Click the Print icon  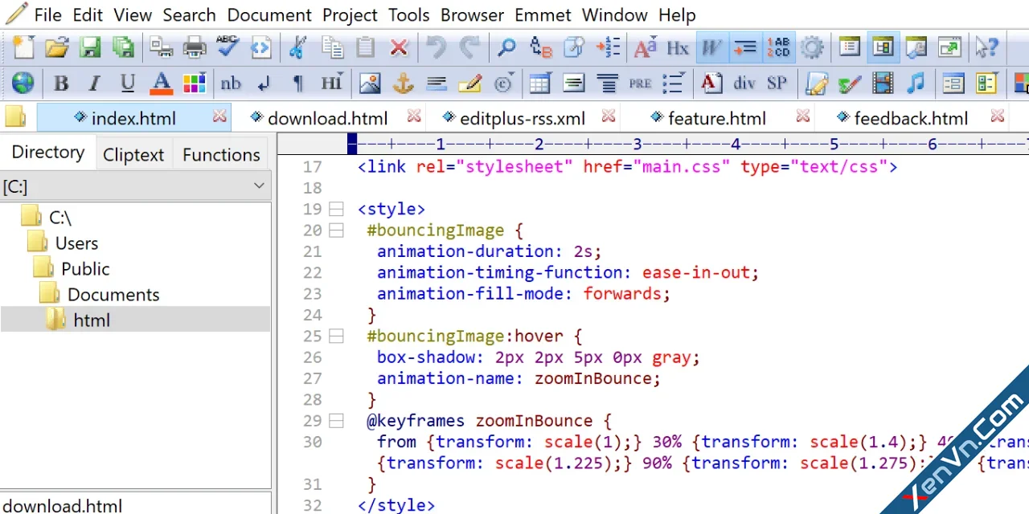tap(195, 47)
